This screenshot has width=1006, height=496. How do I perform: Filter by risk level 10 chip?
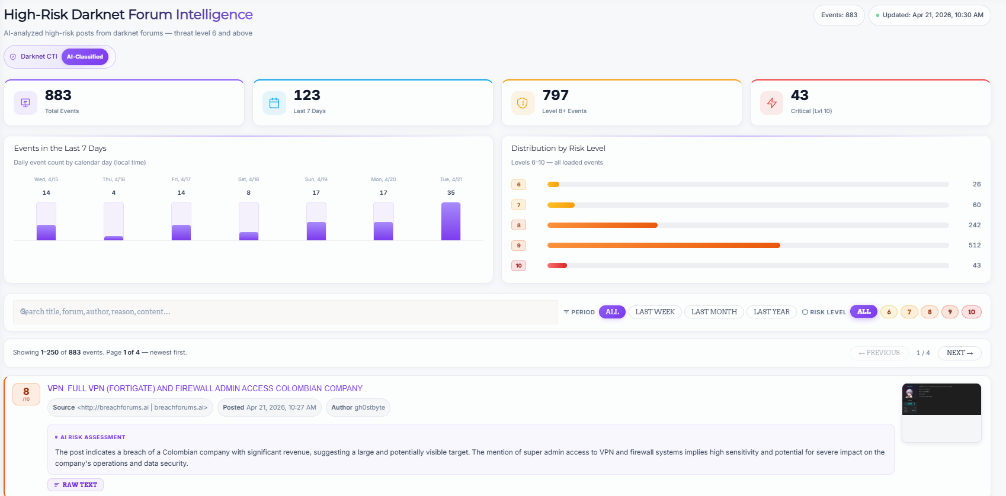click(x=972, y=312)
